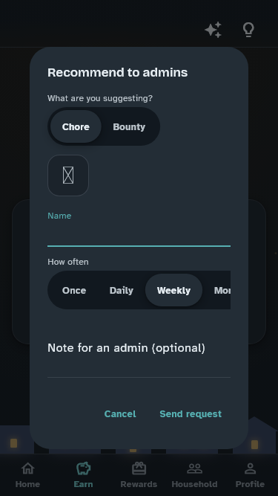Tap the sparkles icon in the top bar
This screenshot has width=278, height=496.
[x=214, y=30]
